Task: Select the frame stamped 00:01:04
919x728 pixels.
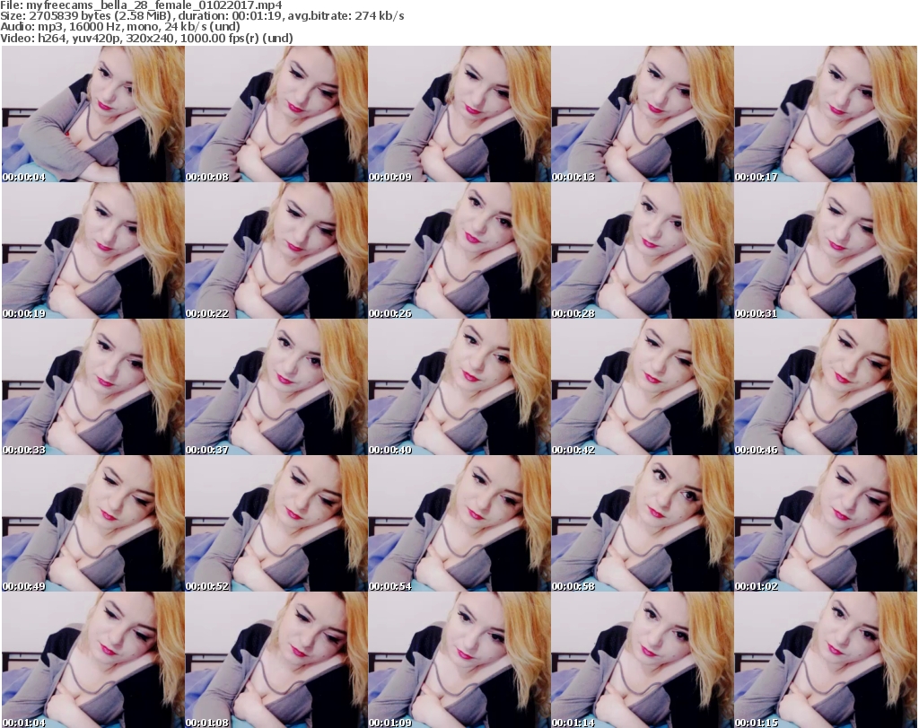Action: tap(93, 660)
